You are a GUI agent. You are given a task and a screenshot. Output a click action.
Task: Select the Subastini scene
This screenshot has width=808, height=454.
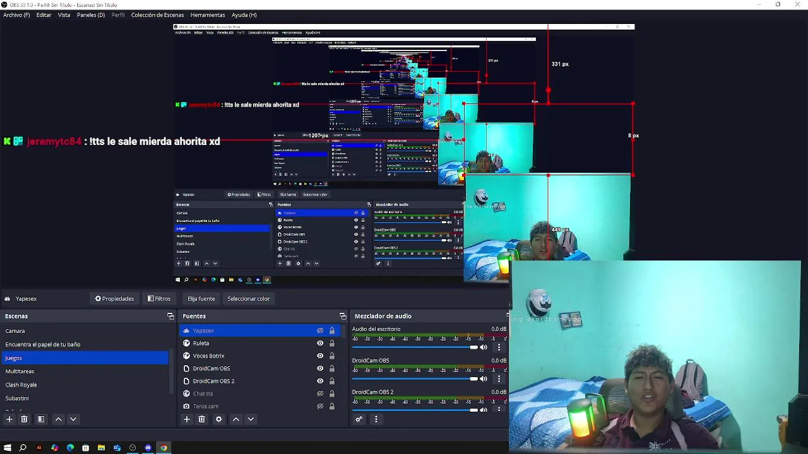point(85,399)
